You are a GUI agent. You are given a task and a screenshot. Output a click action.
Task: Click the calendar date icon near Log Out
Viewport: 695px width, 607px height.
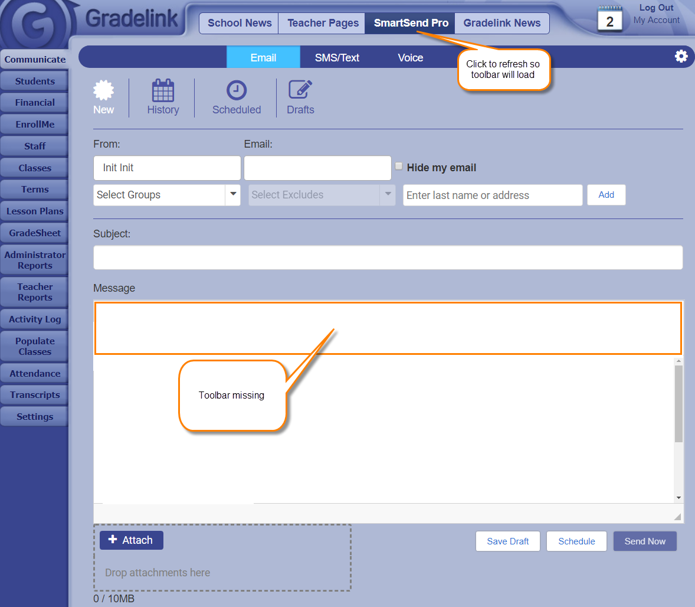point(610,19)
